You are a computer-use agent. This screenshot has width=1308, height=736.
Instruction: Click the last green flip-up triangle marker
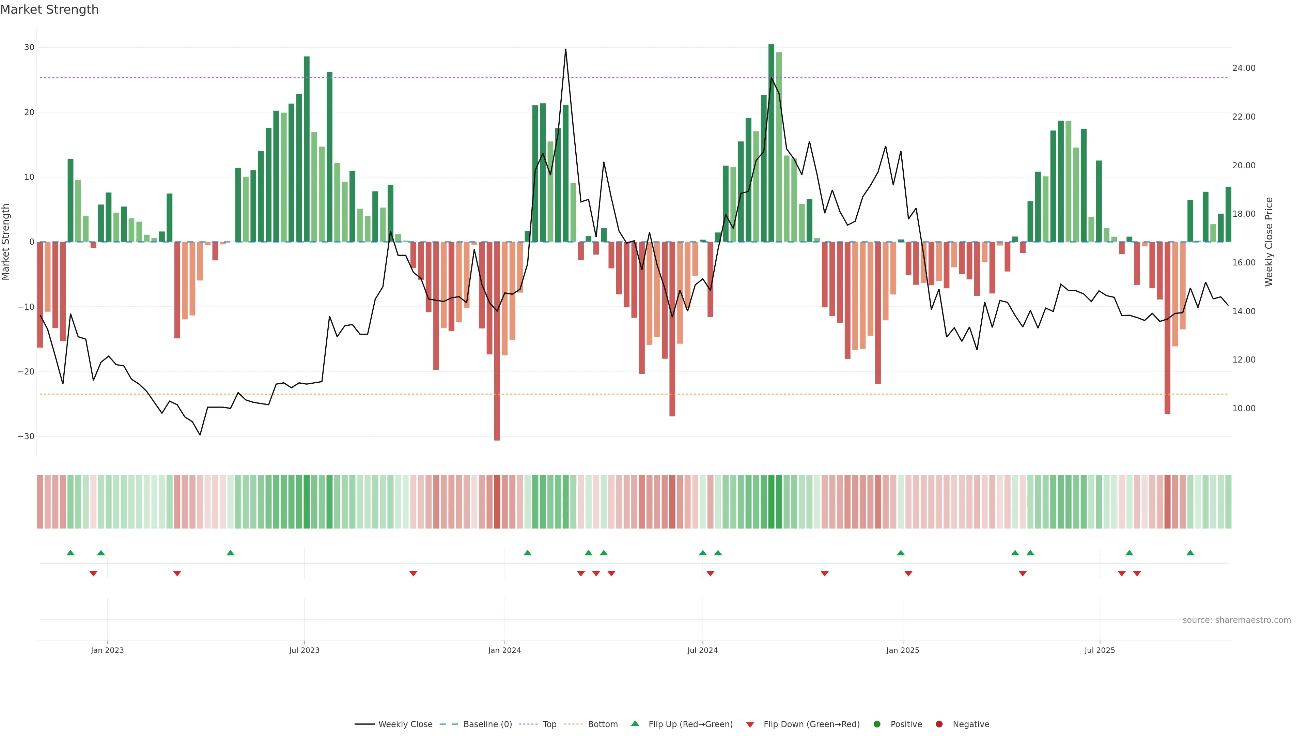(1190, 553)
